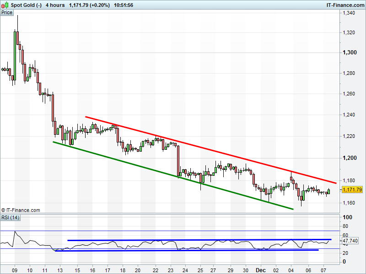Image resolution: width=366 pixels, height=274 pixels.
Task: Click the candlestick icon in the title bar
Action: click(x=5, y=5)
